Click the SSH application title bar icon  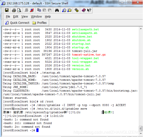click(x=3, y=3)
